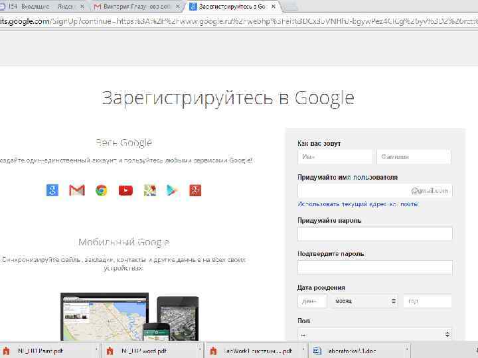Click the YouTube play icon
Image resolution: width=478 pixels, height=358 pixels.
125,190
